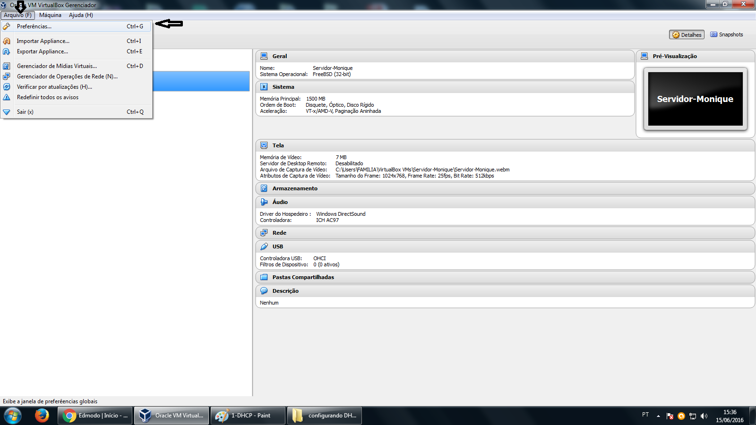Click the Tela section monitor icon

coord(264,145)
